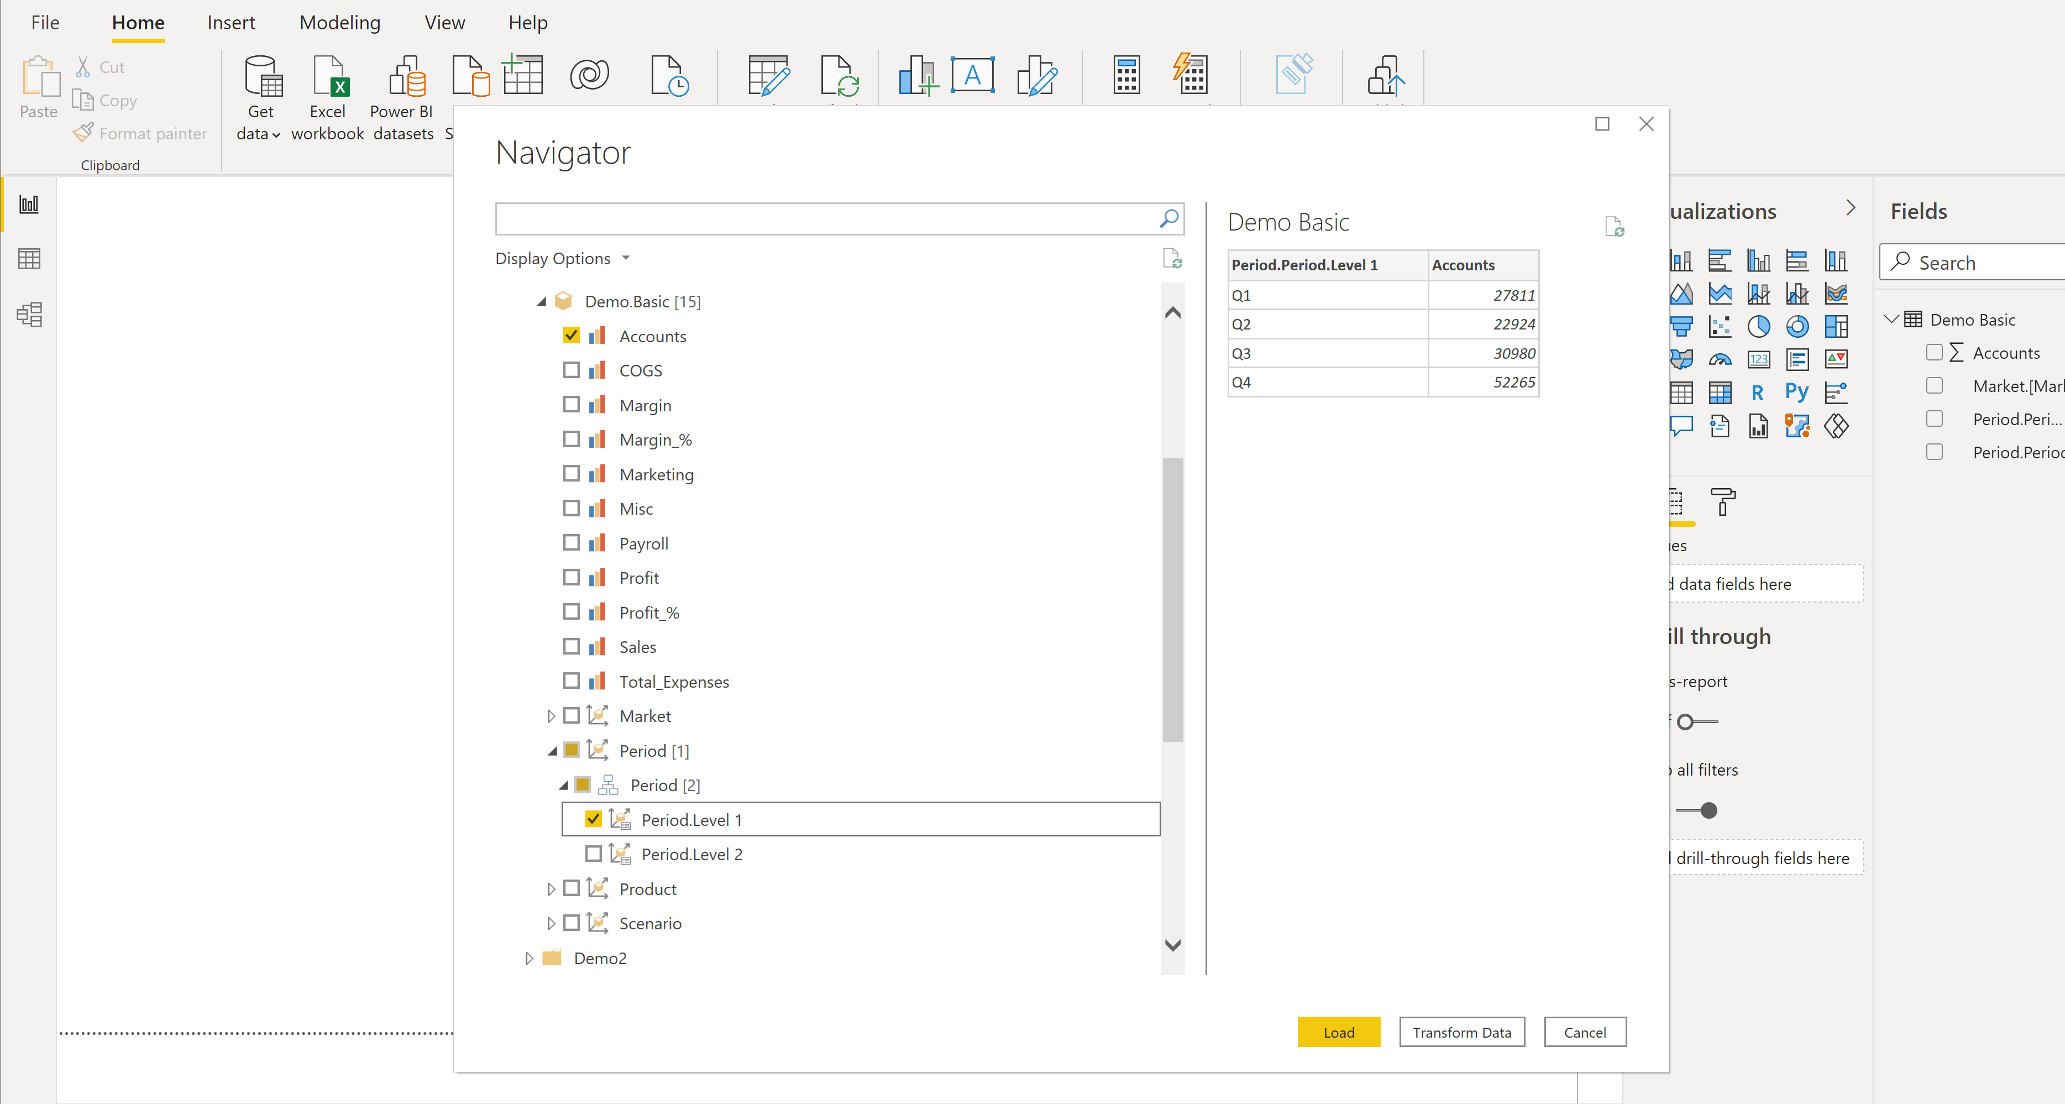
Task: Open Model view in left sidebar
Action: click(x=30, y=314)
